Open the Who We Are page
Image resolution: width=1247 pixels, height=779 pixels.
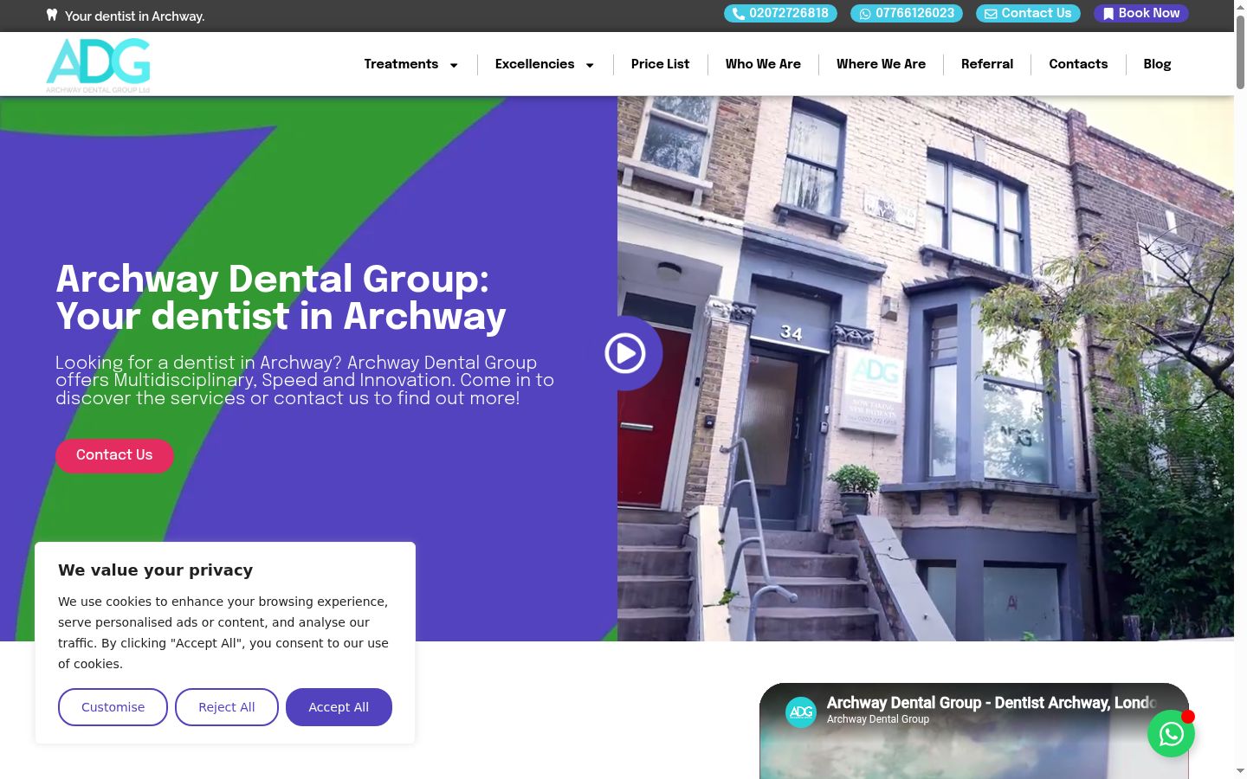(763, 64)
